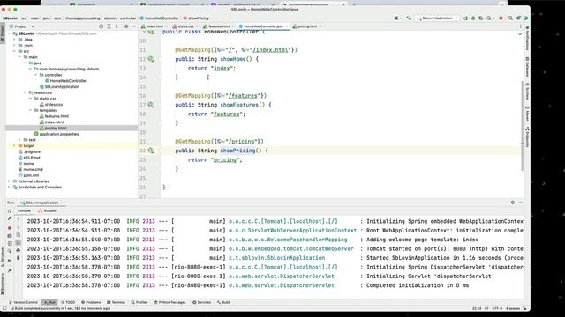Toggle Scroll to End icon in console
Viewport: 565px width, 317px height.
point(18,243)
